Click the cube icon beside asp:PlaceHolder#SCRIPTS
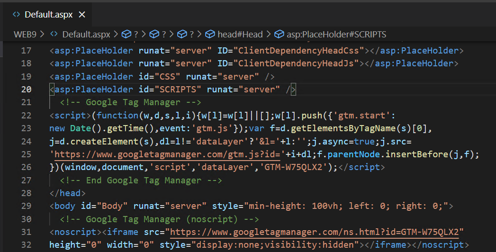Screen dimensions: 496x252 pyautogui.click(x=279, y=34)
